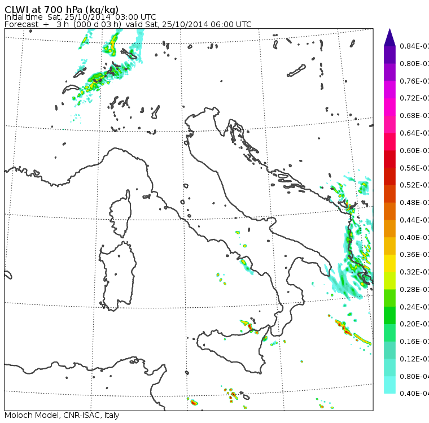429x423 pixels.
Task: Click the 0.40E-04 scale label
Action: 414,394
